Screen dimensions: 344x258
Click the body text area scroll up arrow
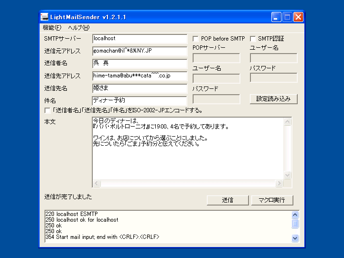[288, 121]
